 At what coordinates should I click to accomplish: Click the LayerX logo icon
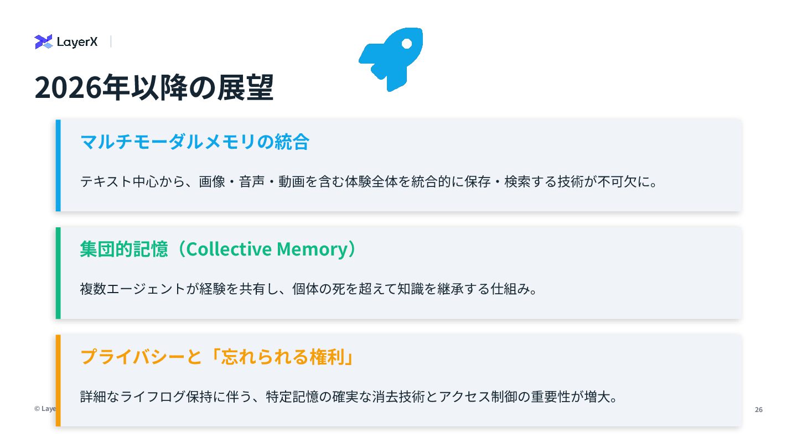43,41
